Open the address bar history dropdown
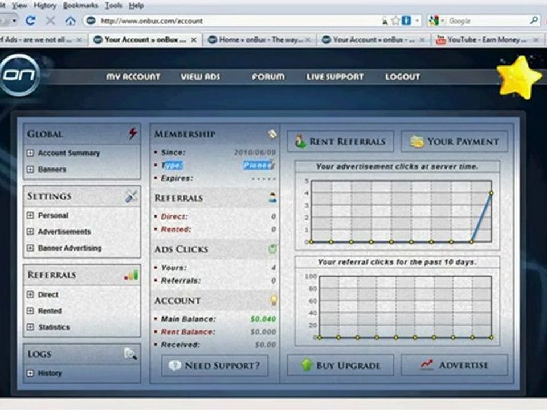Screen dimensions: 547x410 pyautogui.click(x=417, y=21)
